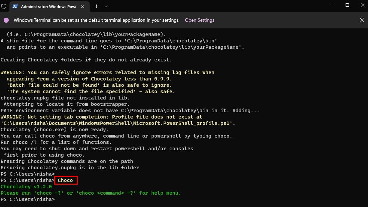Click the green 'Please run choco -?' help line
The width and height of the screenshot is (368, 207).
coord(90,193)
